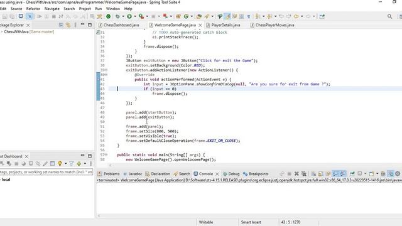
Task: Toggle Pin Console button
Action: click(x=352, y=174)
